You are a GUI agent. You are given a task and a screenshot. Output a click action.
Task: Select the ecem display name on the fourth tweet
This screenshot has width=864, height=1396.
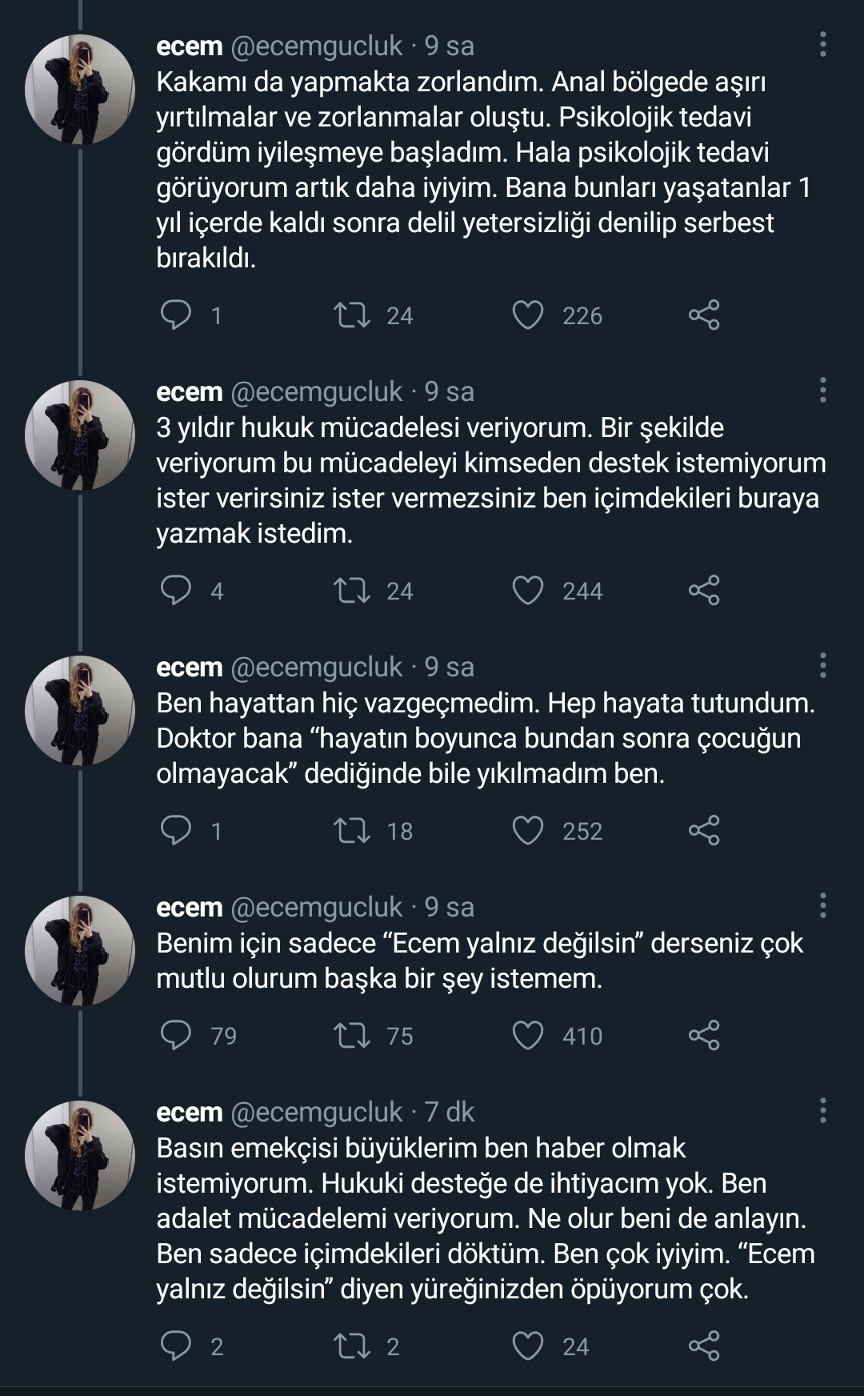pos(187,909)
